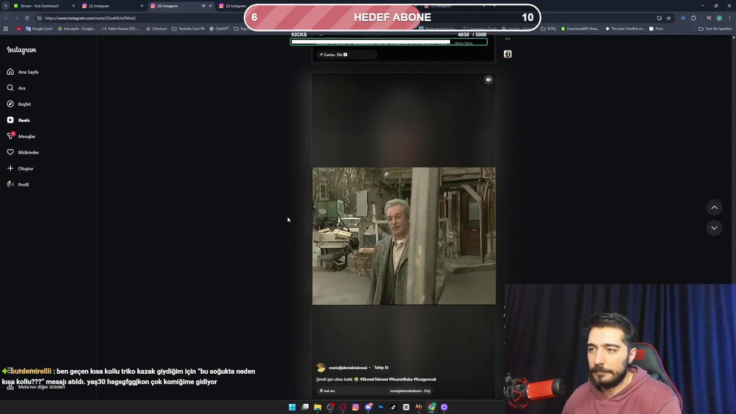Screen dimensions: 736x414
Task: Open Mesajlar with notification badge
Action: (21, 136)
